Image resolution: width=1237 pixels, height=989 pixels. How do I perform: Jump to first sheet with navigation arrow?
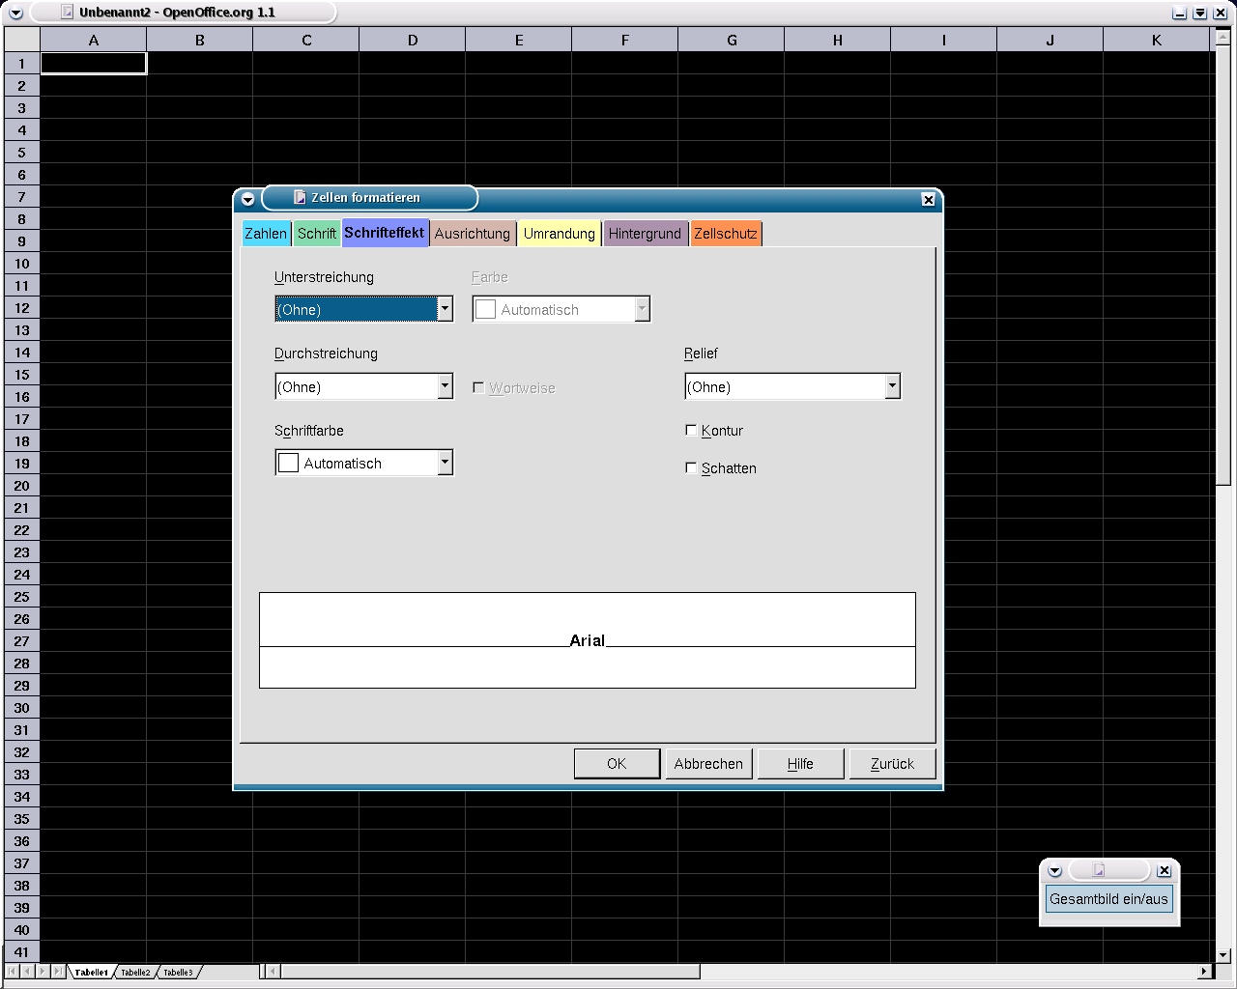[x=13, y=971]
